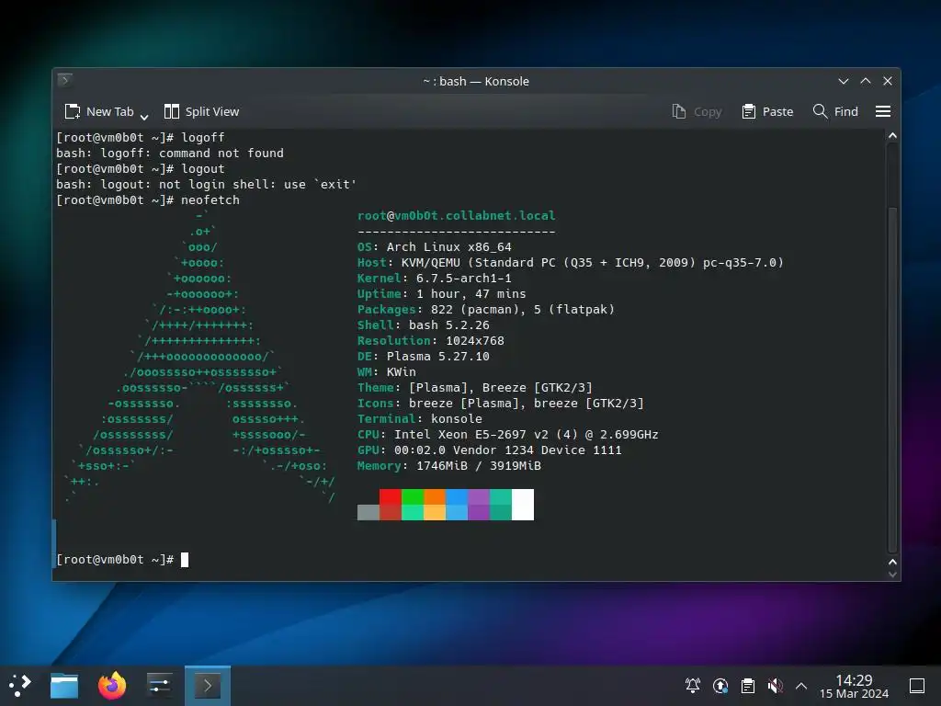Viewport: 941px width, 706px height.
Task: Click 'bash: logoff: command not found' line
Action: click(170, 154)
